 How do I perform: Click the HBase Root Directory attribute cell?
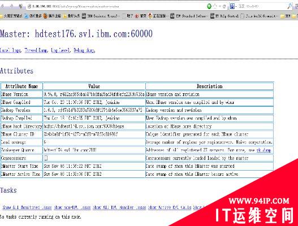pyautogui.click(x=21, y=126)
